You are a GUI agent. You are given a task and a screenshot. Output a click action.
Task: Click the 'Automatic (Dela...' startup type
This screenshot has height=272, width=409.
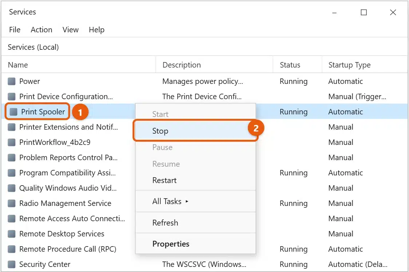358,264
